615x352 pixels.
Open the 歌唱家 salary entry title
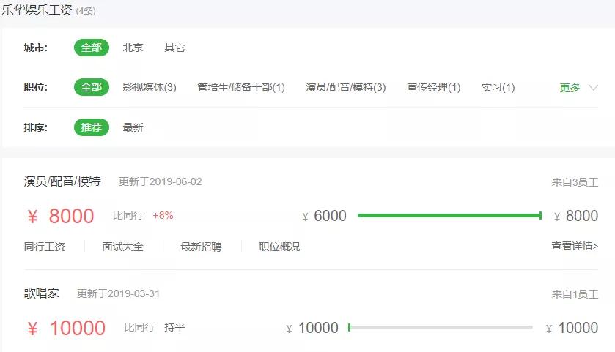41,293
